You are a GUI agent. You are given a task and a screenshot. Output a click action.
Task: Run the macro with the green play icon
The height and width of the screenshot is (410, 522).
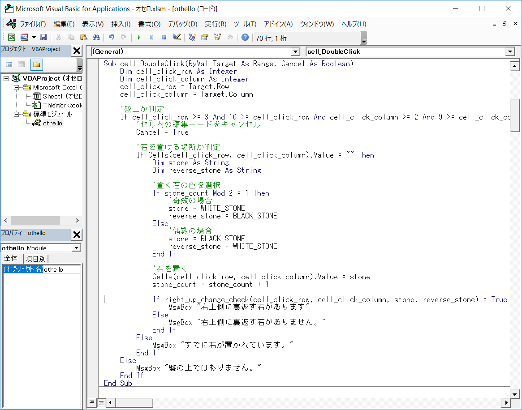tap(139, 38)
